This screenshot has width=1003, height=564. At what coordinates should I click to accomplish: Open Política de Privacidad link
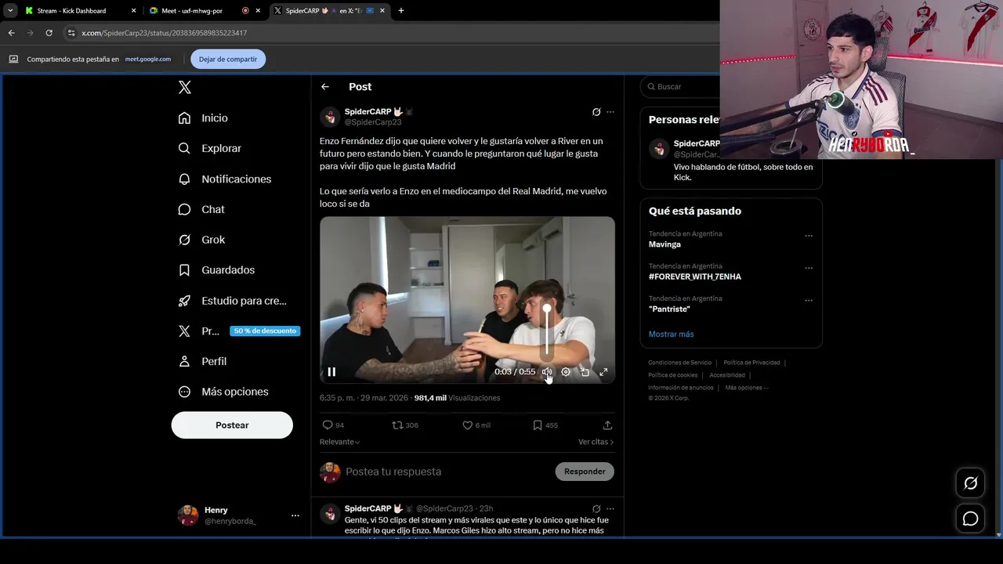tap(751, 363)
